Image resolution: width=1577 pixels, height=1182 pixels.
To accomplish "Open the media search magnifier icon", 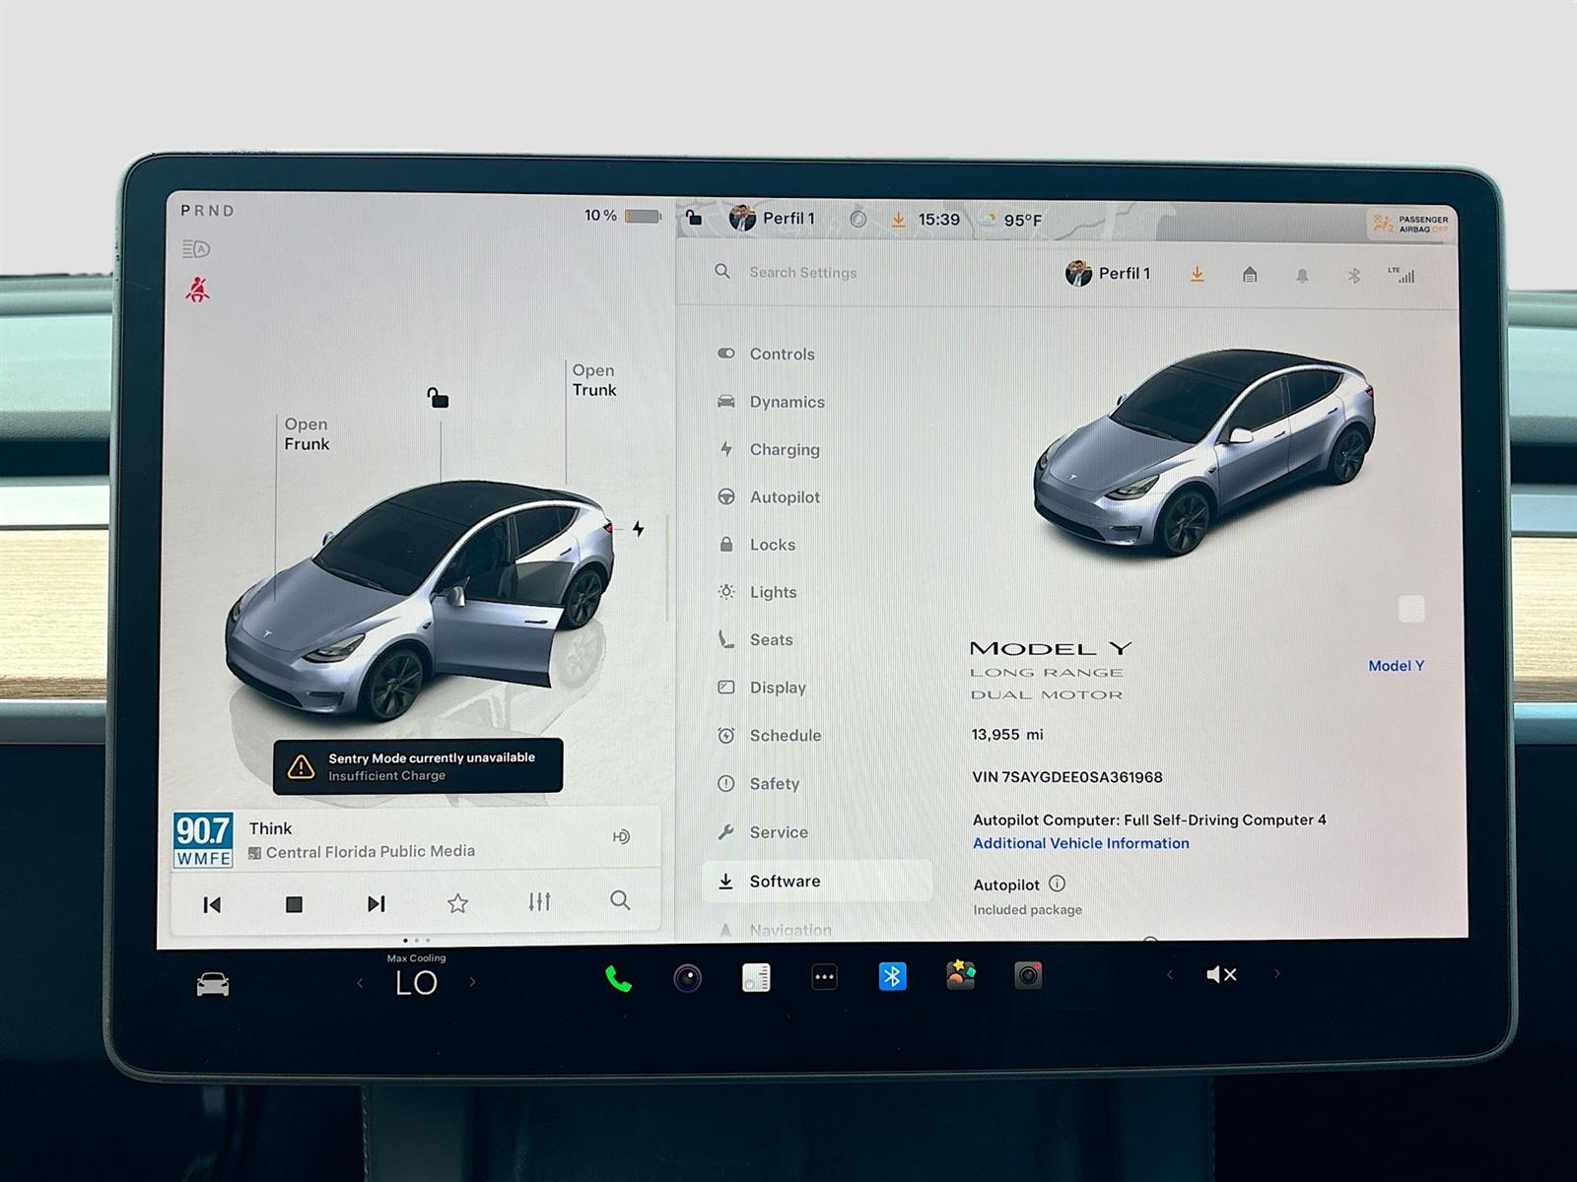I will click(x=620, y=899).
